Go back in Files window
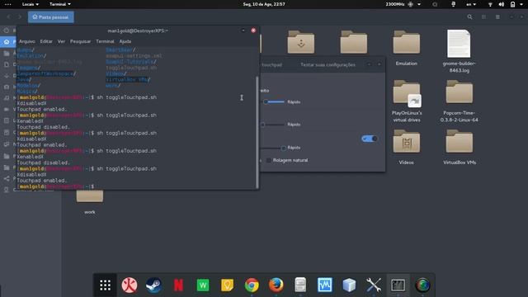Screen dimensions: 528x297 pyautogui.click(x=9, y=16)
